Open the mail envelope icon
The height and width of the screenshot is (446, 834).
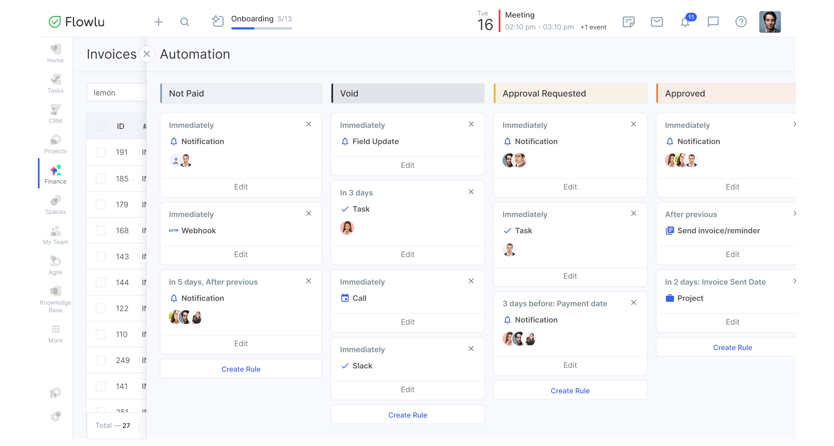(657, 22)
